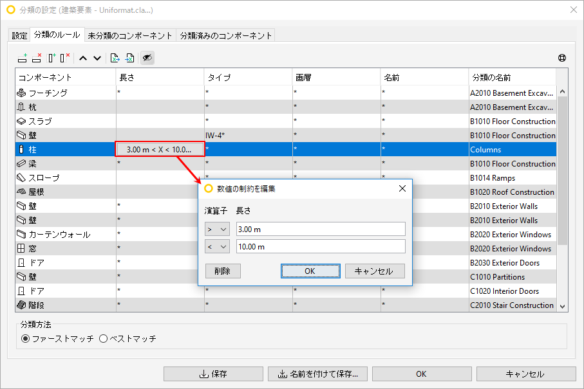Image resolution: width=584 pixels, height=389 pixels.
Task: Select the 屋根 roof component icon
Action: pos(21,192)
